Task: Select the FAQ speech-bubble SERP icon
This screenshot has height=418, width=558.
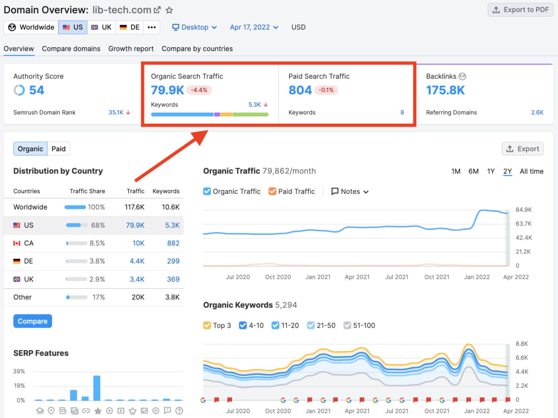Action: (x=167, y=411)
